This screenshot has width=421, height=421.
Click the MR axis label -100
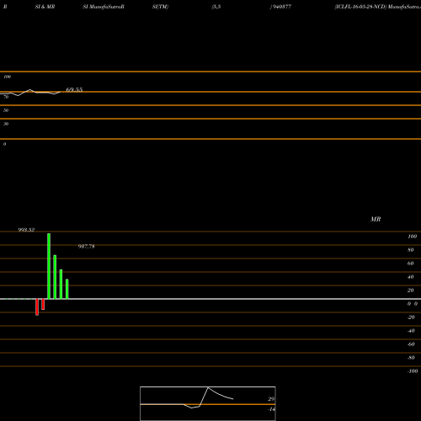tap(413, 371)
